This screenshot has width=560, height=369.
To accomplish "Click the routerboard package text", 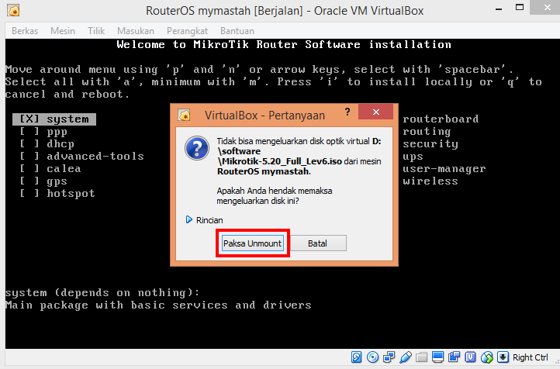I will [x=441, y=119].
